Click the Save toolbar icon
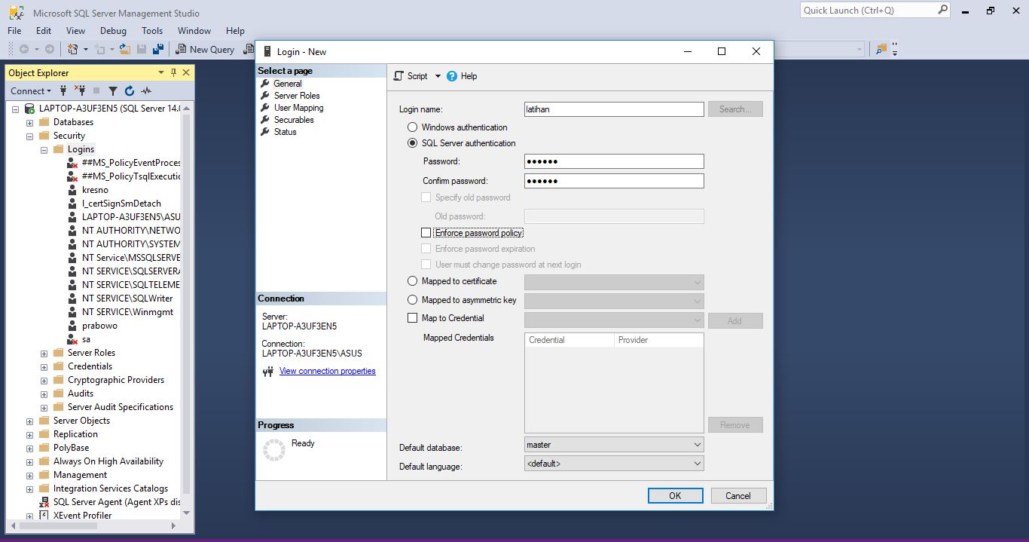This screenshot has width=1029, height=542. pos(142,48)
